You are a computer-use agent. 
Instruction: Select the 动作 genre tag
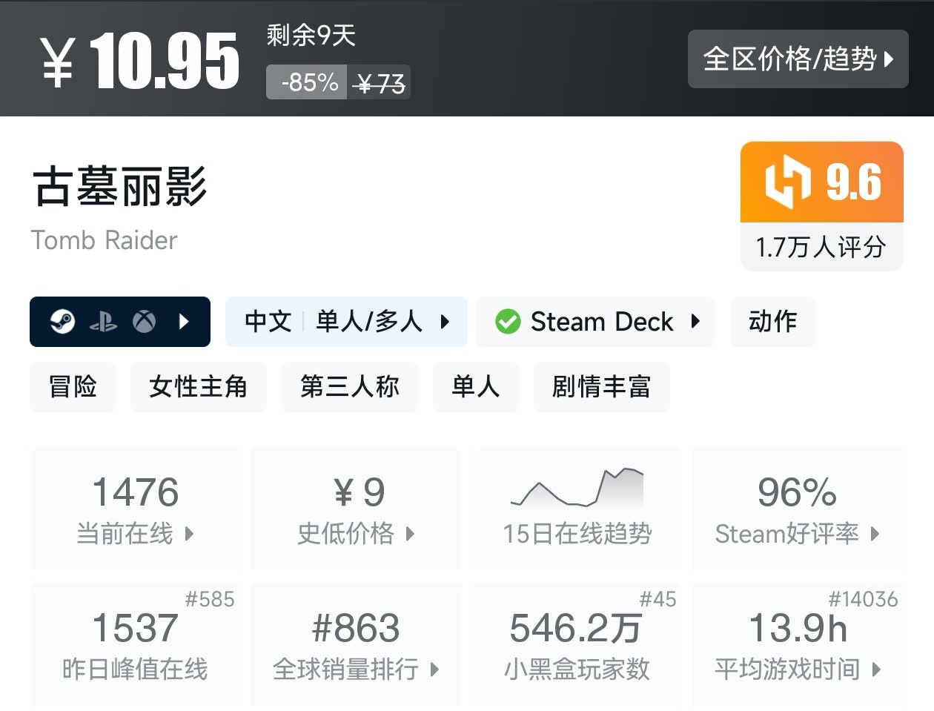click(x=772, y=322)
